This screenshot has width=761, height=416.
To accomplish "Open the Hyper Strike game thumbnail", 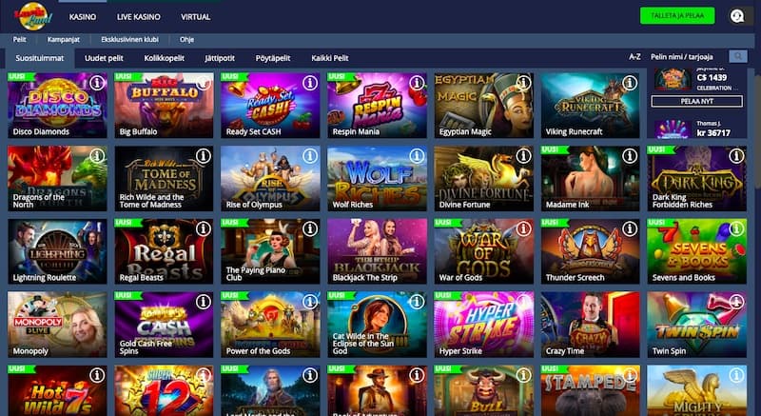I will pos(484,325).
